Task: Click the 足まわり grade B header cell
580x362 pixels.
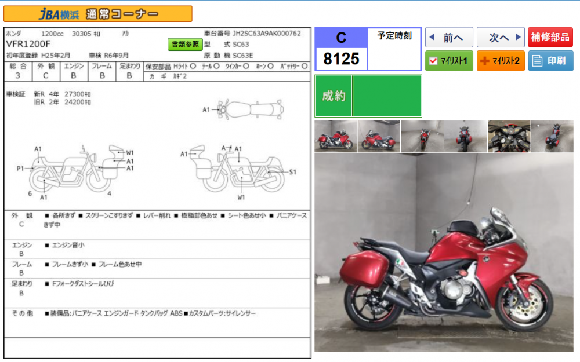Action: coord(129,71)
